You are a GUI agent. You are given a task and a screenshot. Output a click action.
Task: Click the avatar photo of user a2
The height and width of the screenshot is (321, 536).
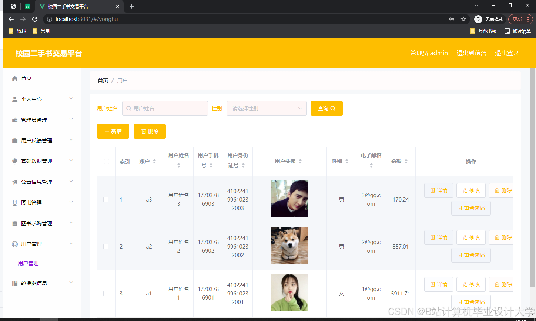290,245
